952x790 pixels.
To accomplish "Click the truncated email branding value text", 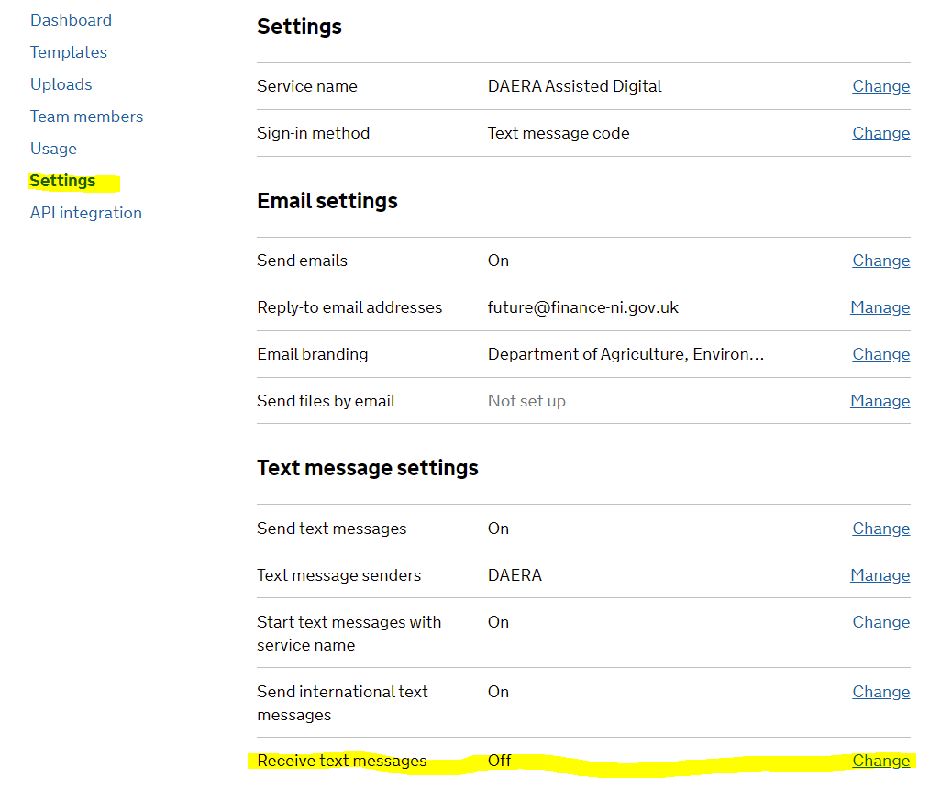I will click(625, 353).
